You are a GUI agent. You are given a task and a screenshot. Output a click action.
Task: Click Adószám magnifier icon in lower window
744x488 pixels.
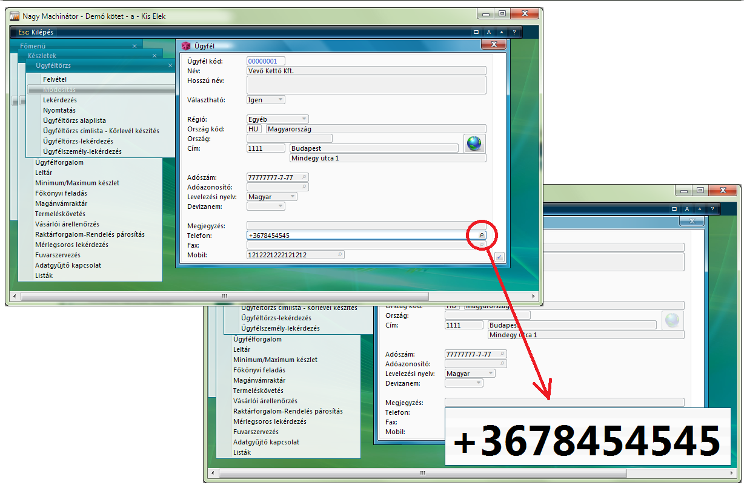(502, 354)
